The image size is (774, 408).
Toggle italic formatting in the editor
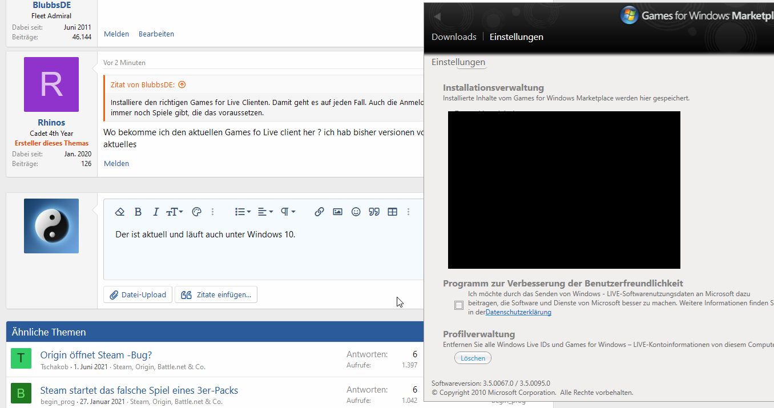[x=155, y=212]
